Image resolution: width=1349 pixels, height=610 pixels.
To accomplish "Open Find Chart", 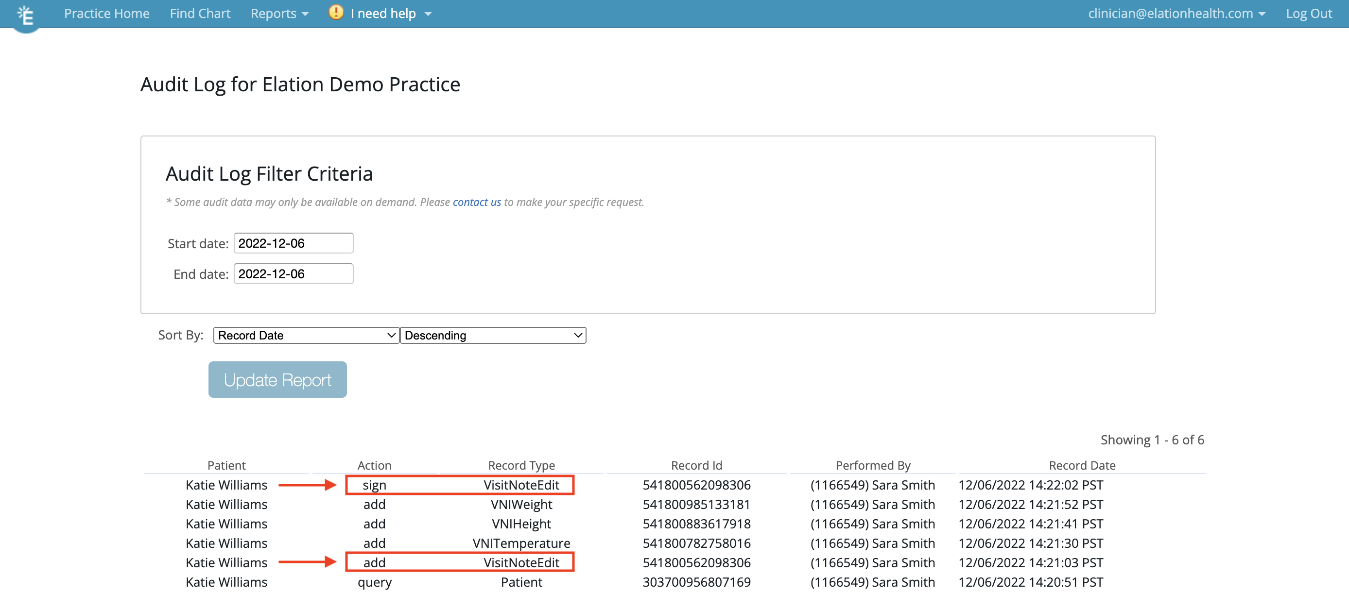I will (x=200, y=13).
